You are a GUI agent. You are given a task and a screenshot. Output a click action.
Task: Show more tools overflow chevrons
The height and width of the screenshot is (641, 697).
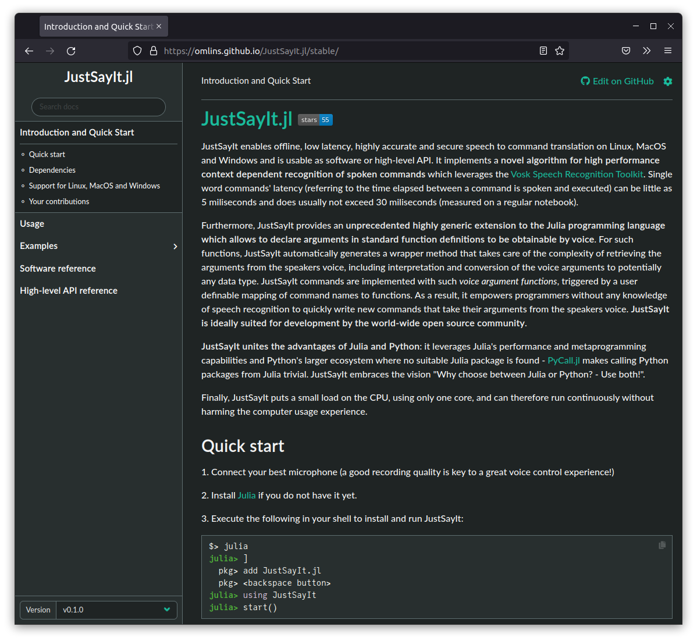tap(647, 51)
